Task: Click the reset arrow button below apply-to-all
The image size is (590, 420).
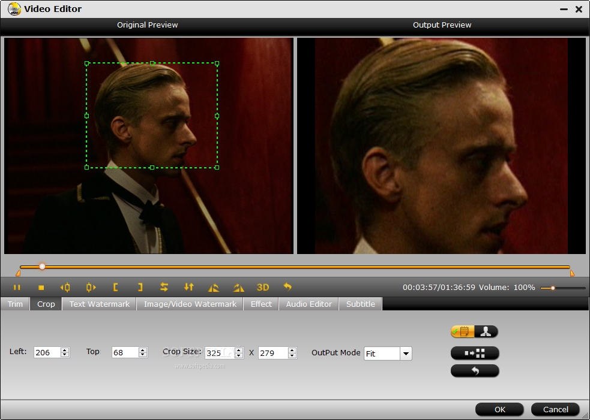Action: pos(475,371)
